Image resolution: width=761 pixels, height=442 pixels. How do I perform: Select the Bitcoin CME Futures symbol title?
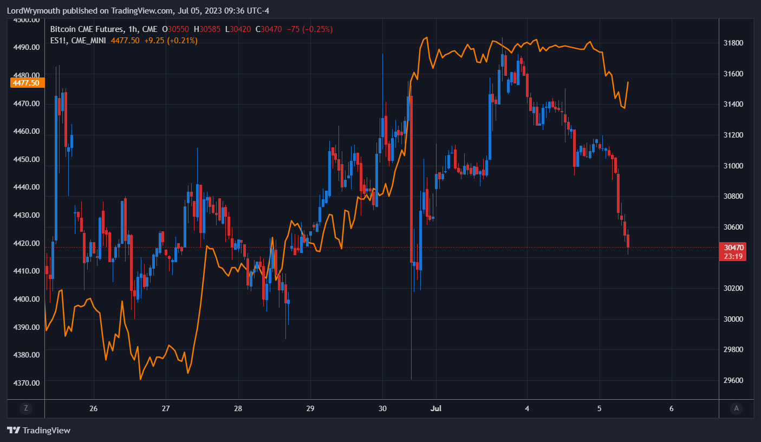86,29
